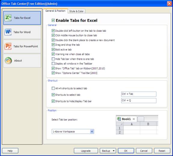The width and height of the screenshot is (173, 156).
Task: Toggle Click middle mouse button to close tab
Action: tap(53, 35)
